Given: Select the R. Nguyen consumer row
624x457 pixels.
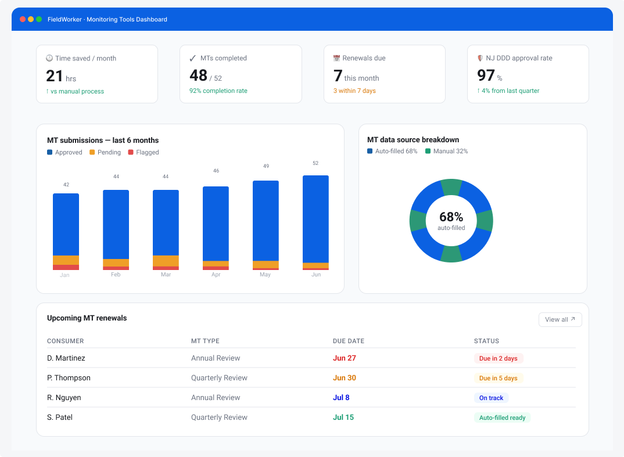Looking at the screenshot, I should pyautogui.click(x=311, y=398).
